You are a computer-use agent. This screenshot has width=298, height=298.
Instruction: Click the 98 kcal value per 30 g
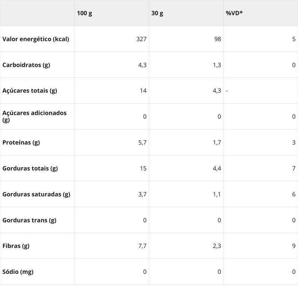(x=218, y=39)
